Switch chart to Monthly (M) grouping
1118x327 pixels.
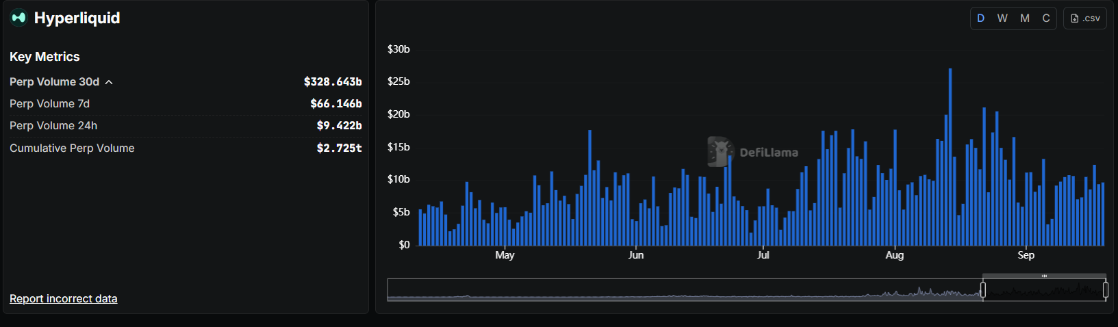1025,18
